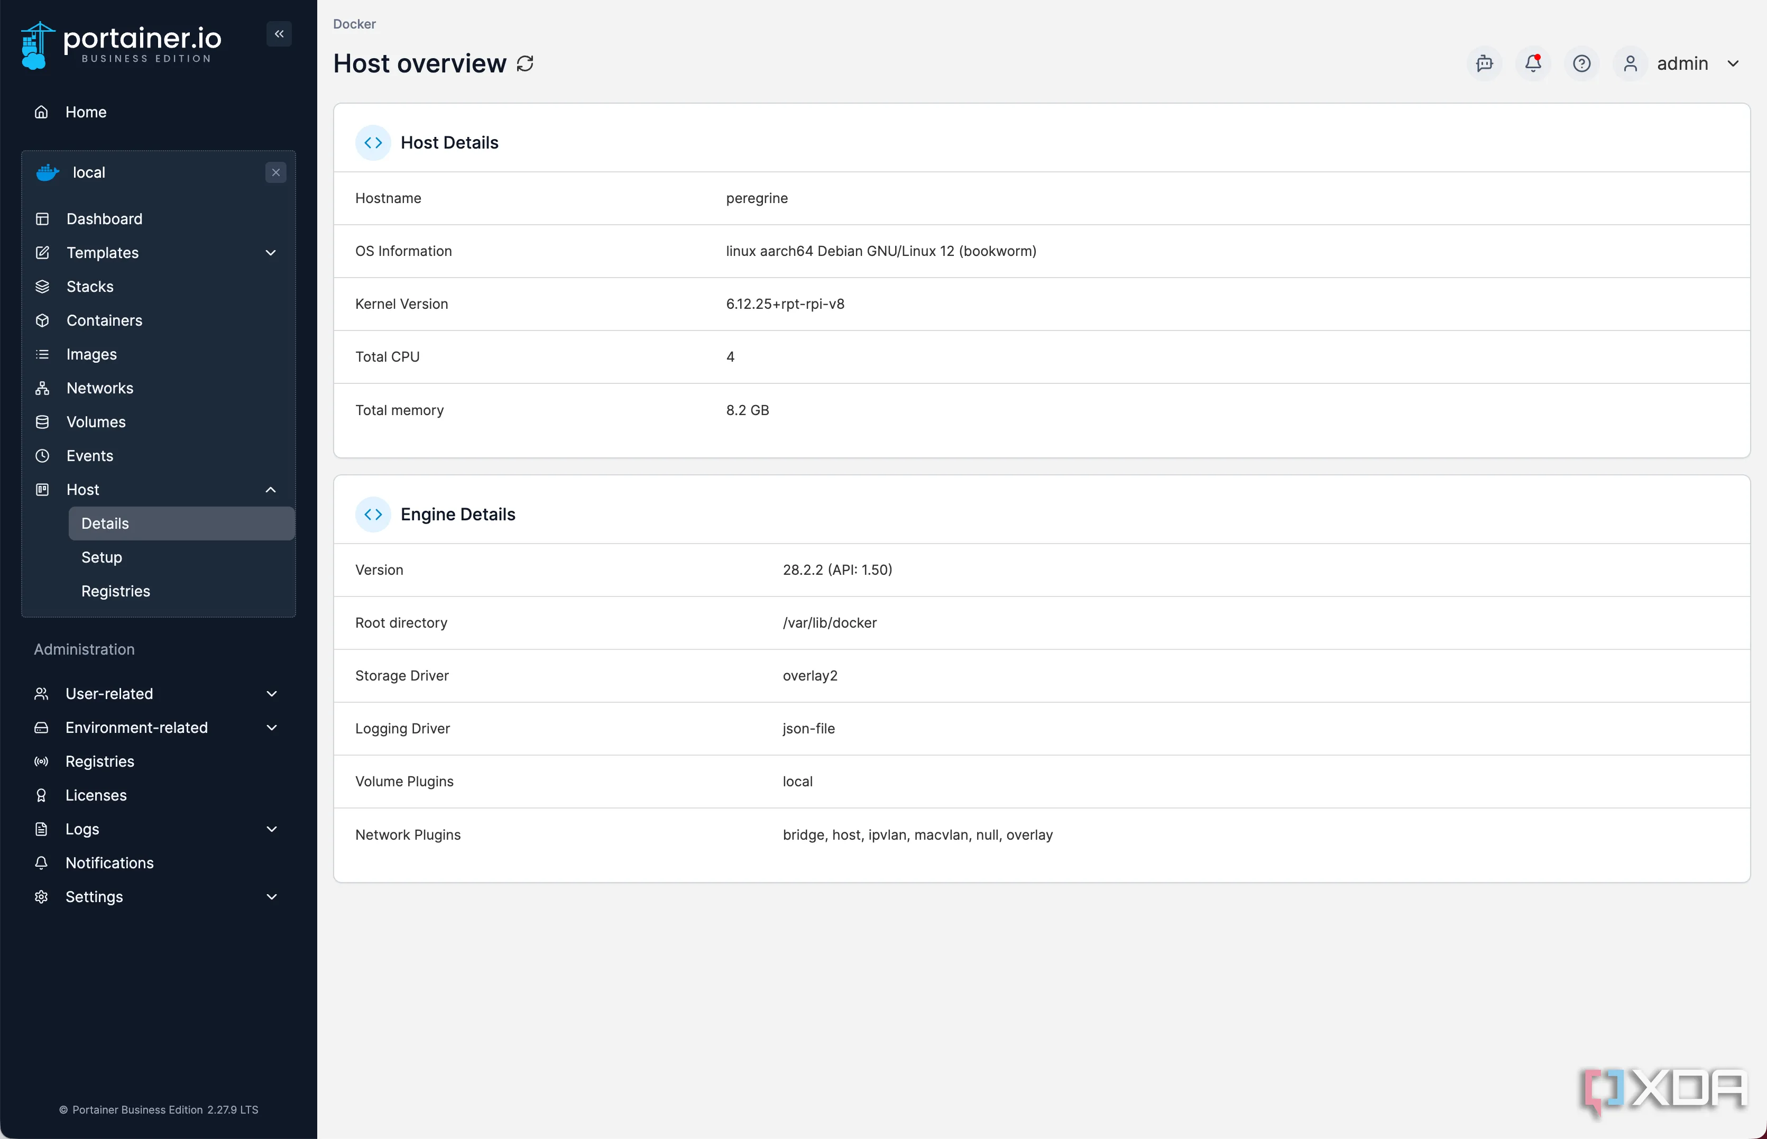Open the admin account dropdown arrow
The width and height of the screenshot is (1767, 1139).
[1733, 63]
